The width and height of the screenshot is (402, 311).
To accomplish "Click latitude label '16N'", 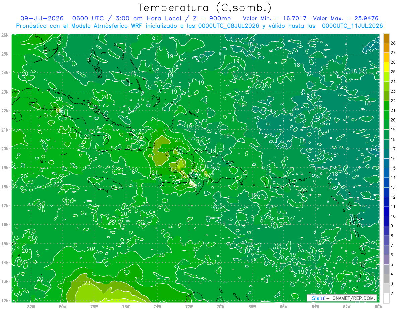I will (5, 224).
